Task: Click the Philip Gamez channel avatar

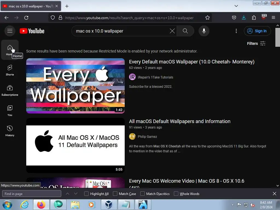Action: [x=132, y=137]
